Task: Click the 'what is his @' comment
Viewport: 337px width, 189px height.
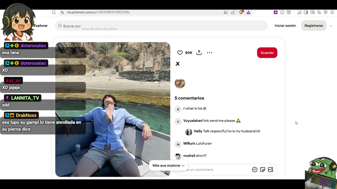Action: tap(196, 108)
